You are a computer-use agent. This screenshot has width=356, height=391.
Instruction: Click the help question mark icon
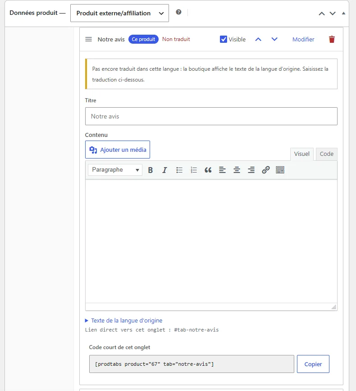coord(178,12)
